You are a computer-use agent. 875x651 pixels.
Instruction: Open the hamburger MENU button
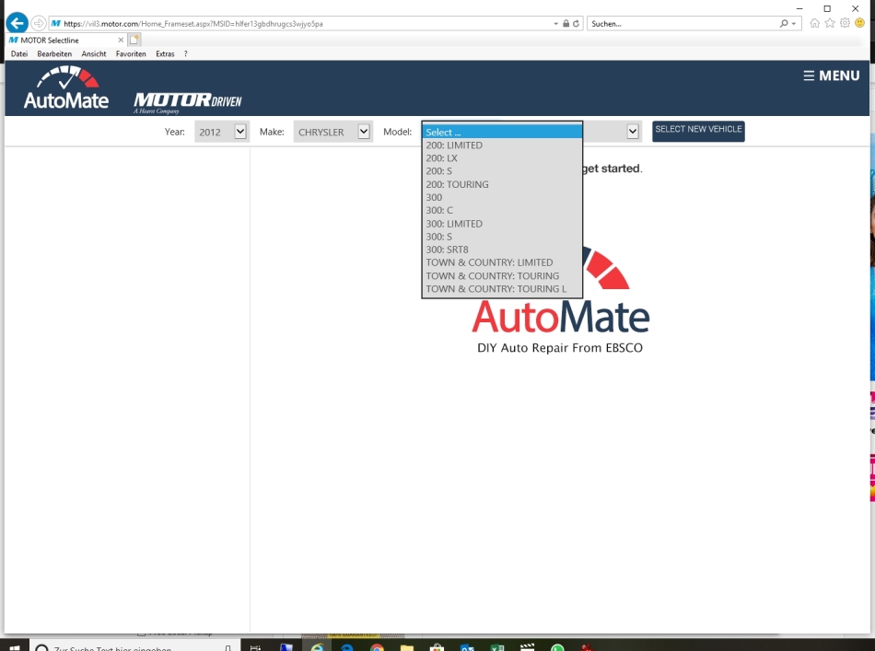[x=831, y=76]
